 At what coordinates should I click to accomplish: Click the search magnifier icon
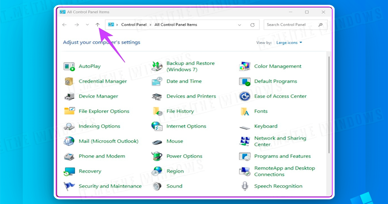(320, 25)
